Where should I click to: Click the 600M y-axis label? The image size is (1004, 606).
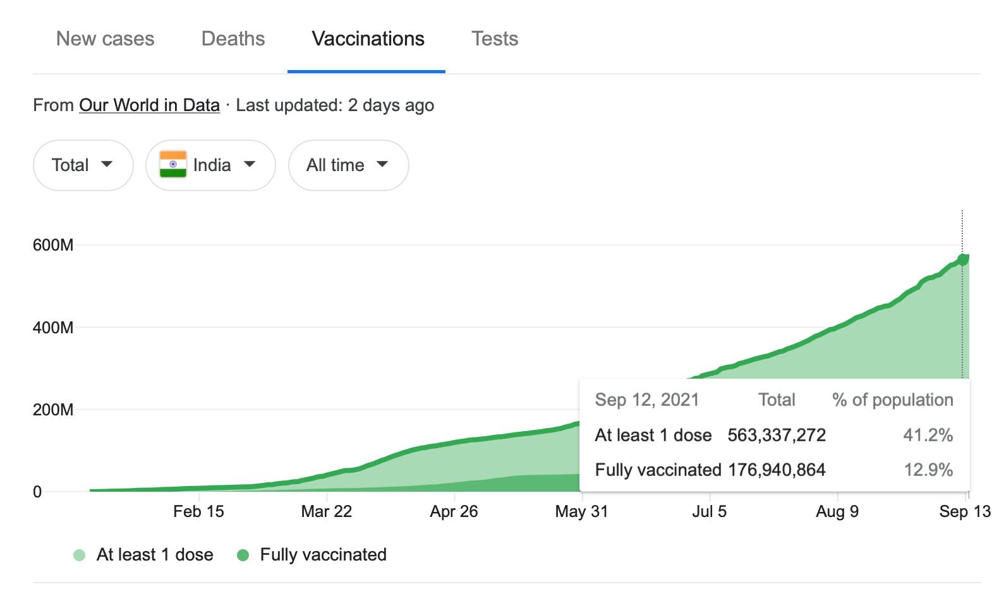(53, 245)
